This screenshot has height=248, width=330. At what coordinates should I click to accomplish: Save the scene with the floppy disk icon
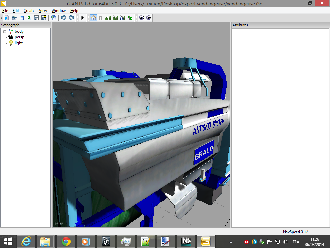click(36, 18)
